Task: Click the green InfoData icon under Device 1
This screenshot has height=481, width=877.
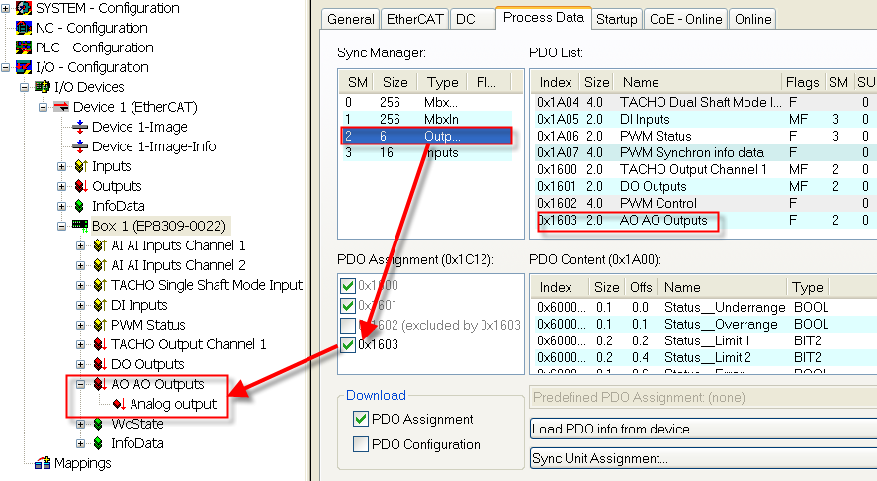Action: click(80, 206)
